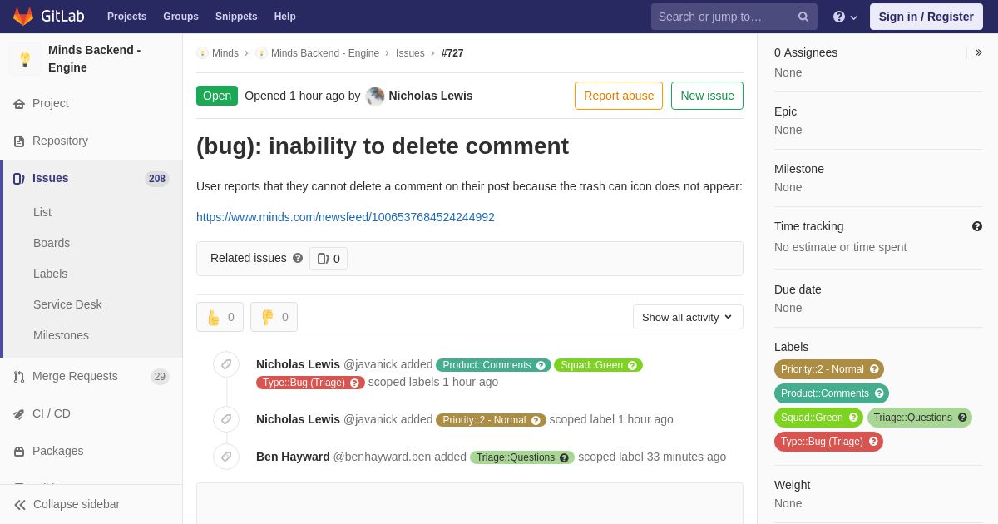This screenshot has width=998, height=524.
Task: Click the Issues breadcrumb link
Action: [410, 53]
